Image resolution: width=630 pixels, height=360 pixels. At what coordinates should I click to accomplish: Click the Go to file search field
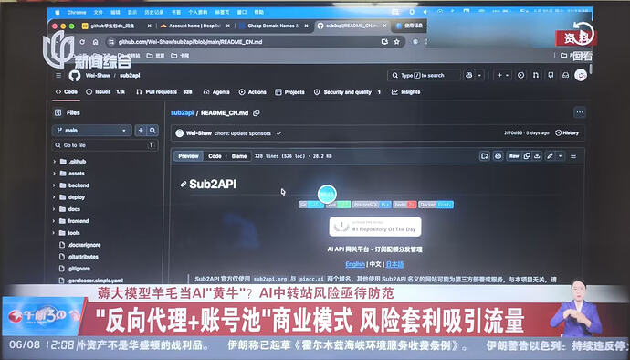click(x=105, y=145)
